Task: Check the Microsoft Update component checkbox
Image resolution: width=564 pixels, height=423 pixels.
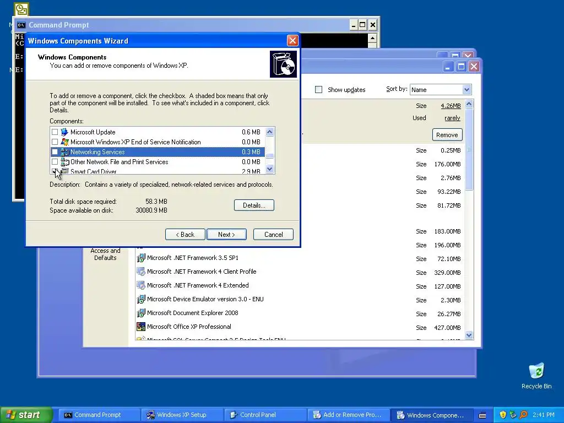Action: 55,132
